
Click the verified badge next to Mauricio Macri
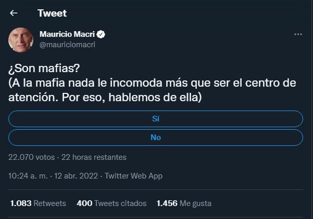click(102, 34)
